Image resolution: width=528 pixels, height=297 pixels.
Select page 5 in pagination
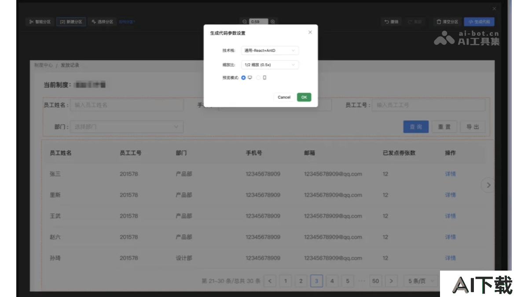[347, 281]
